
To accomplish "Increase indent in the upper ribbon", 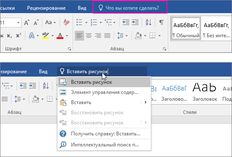I will point(135,22).
